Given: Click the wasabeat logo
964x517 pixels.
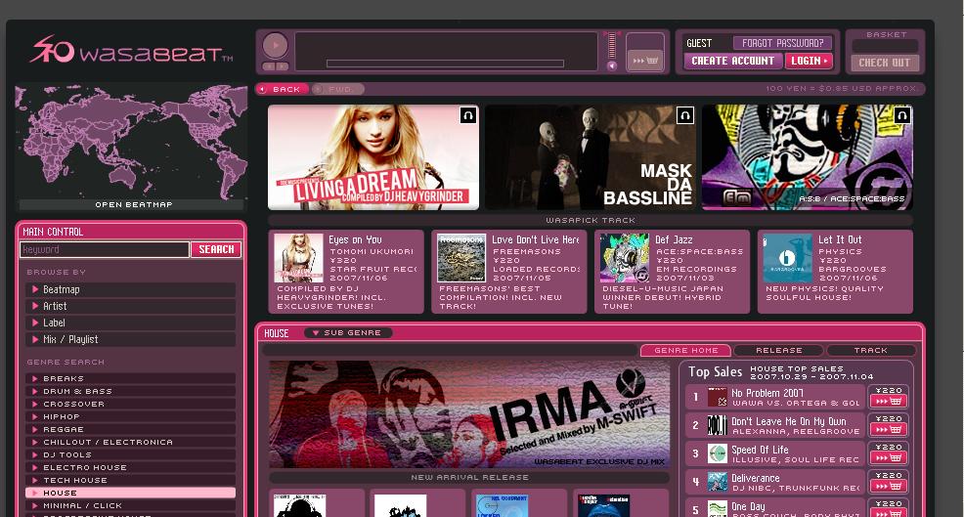Looking at the screenshot, I should pyautogui.click(x=132, y=51).
